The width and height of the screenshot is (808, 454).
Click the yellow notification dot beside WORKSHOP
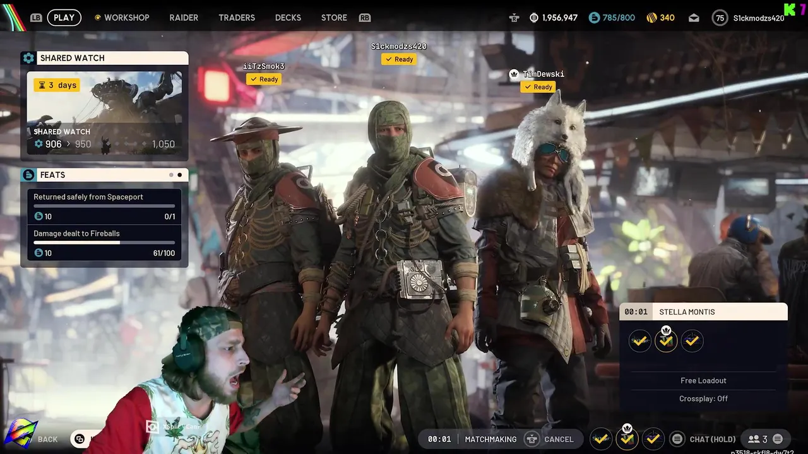pos(97,18)
